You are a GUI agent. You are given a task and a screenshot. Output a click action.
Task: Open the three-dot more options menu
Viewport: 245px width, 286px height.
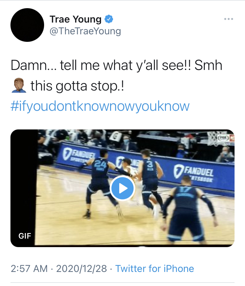(229, 19)
